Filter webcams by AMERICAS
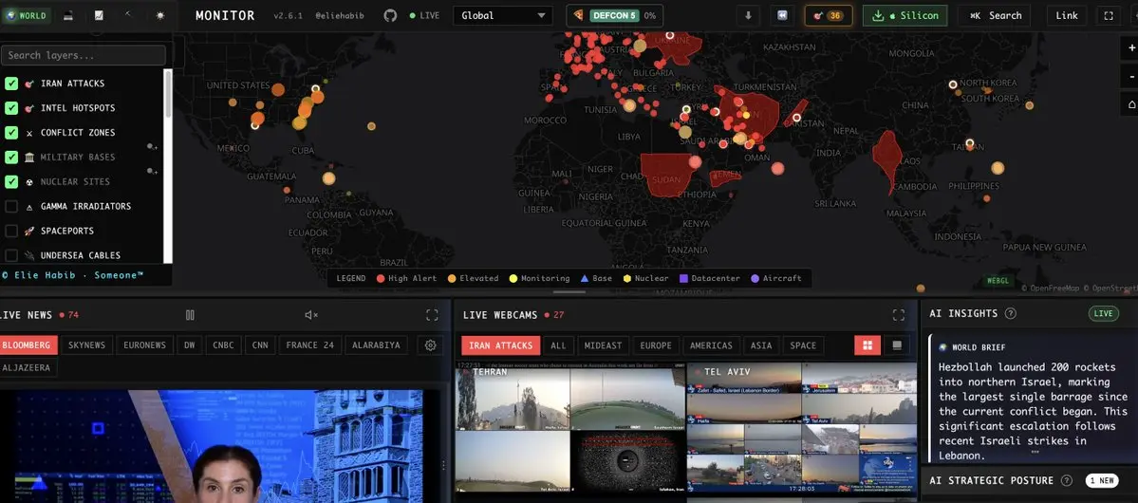The height and width of the screenshot is (503, 1138). tap(712, 345)
